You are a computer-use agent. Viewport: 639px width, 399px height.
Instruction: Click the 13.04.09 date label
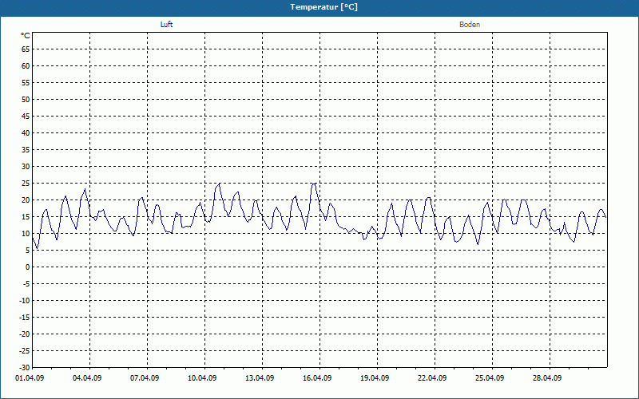click(260, 377)
